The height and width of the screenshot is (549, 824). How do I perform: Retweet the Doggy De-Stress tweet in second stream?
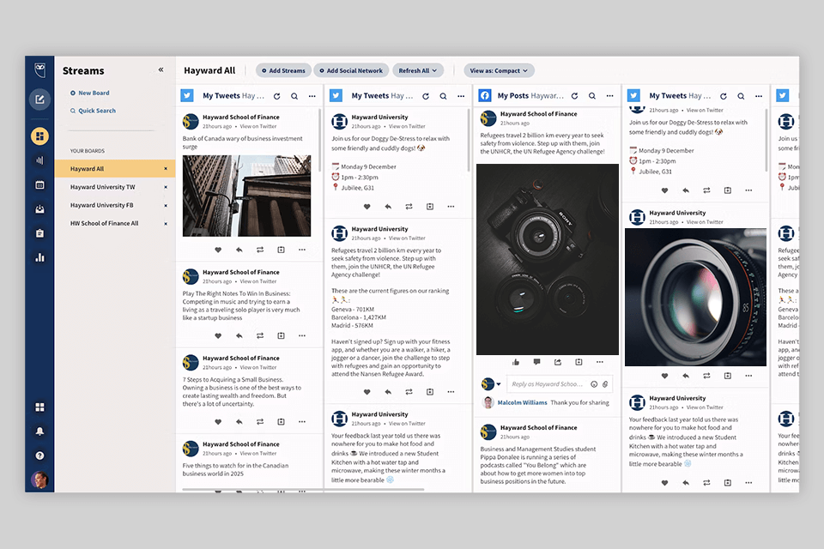tap(409, 207)
